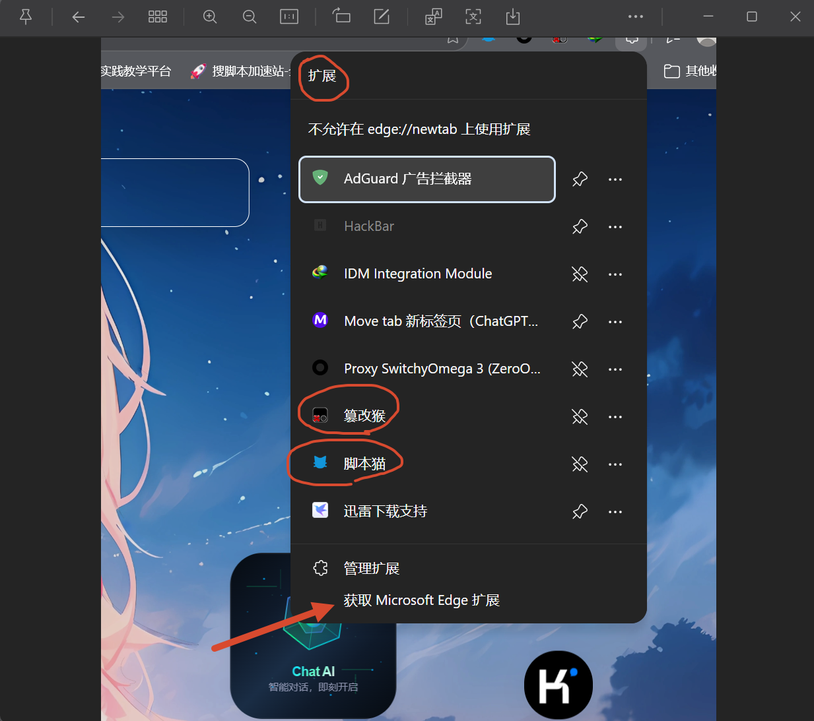Zoom in using the magnifier plus icon

click(210, 16)
